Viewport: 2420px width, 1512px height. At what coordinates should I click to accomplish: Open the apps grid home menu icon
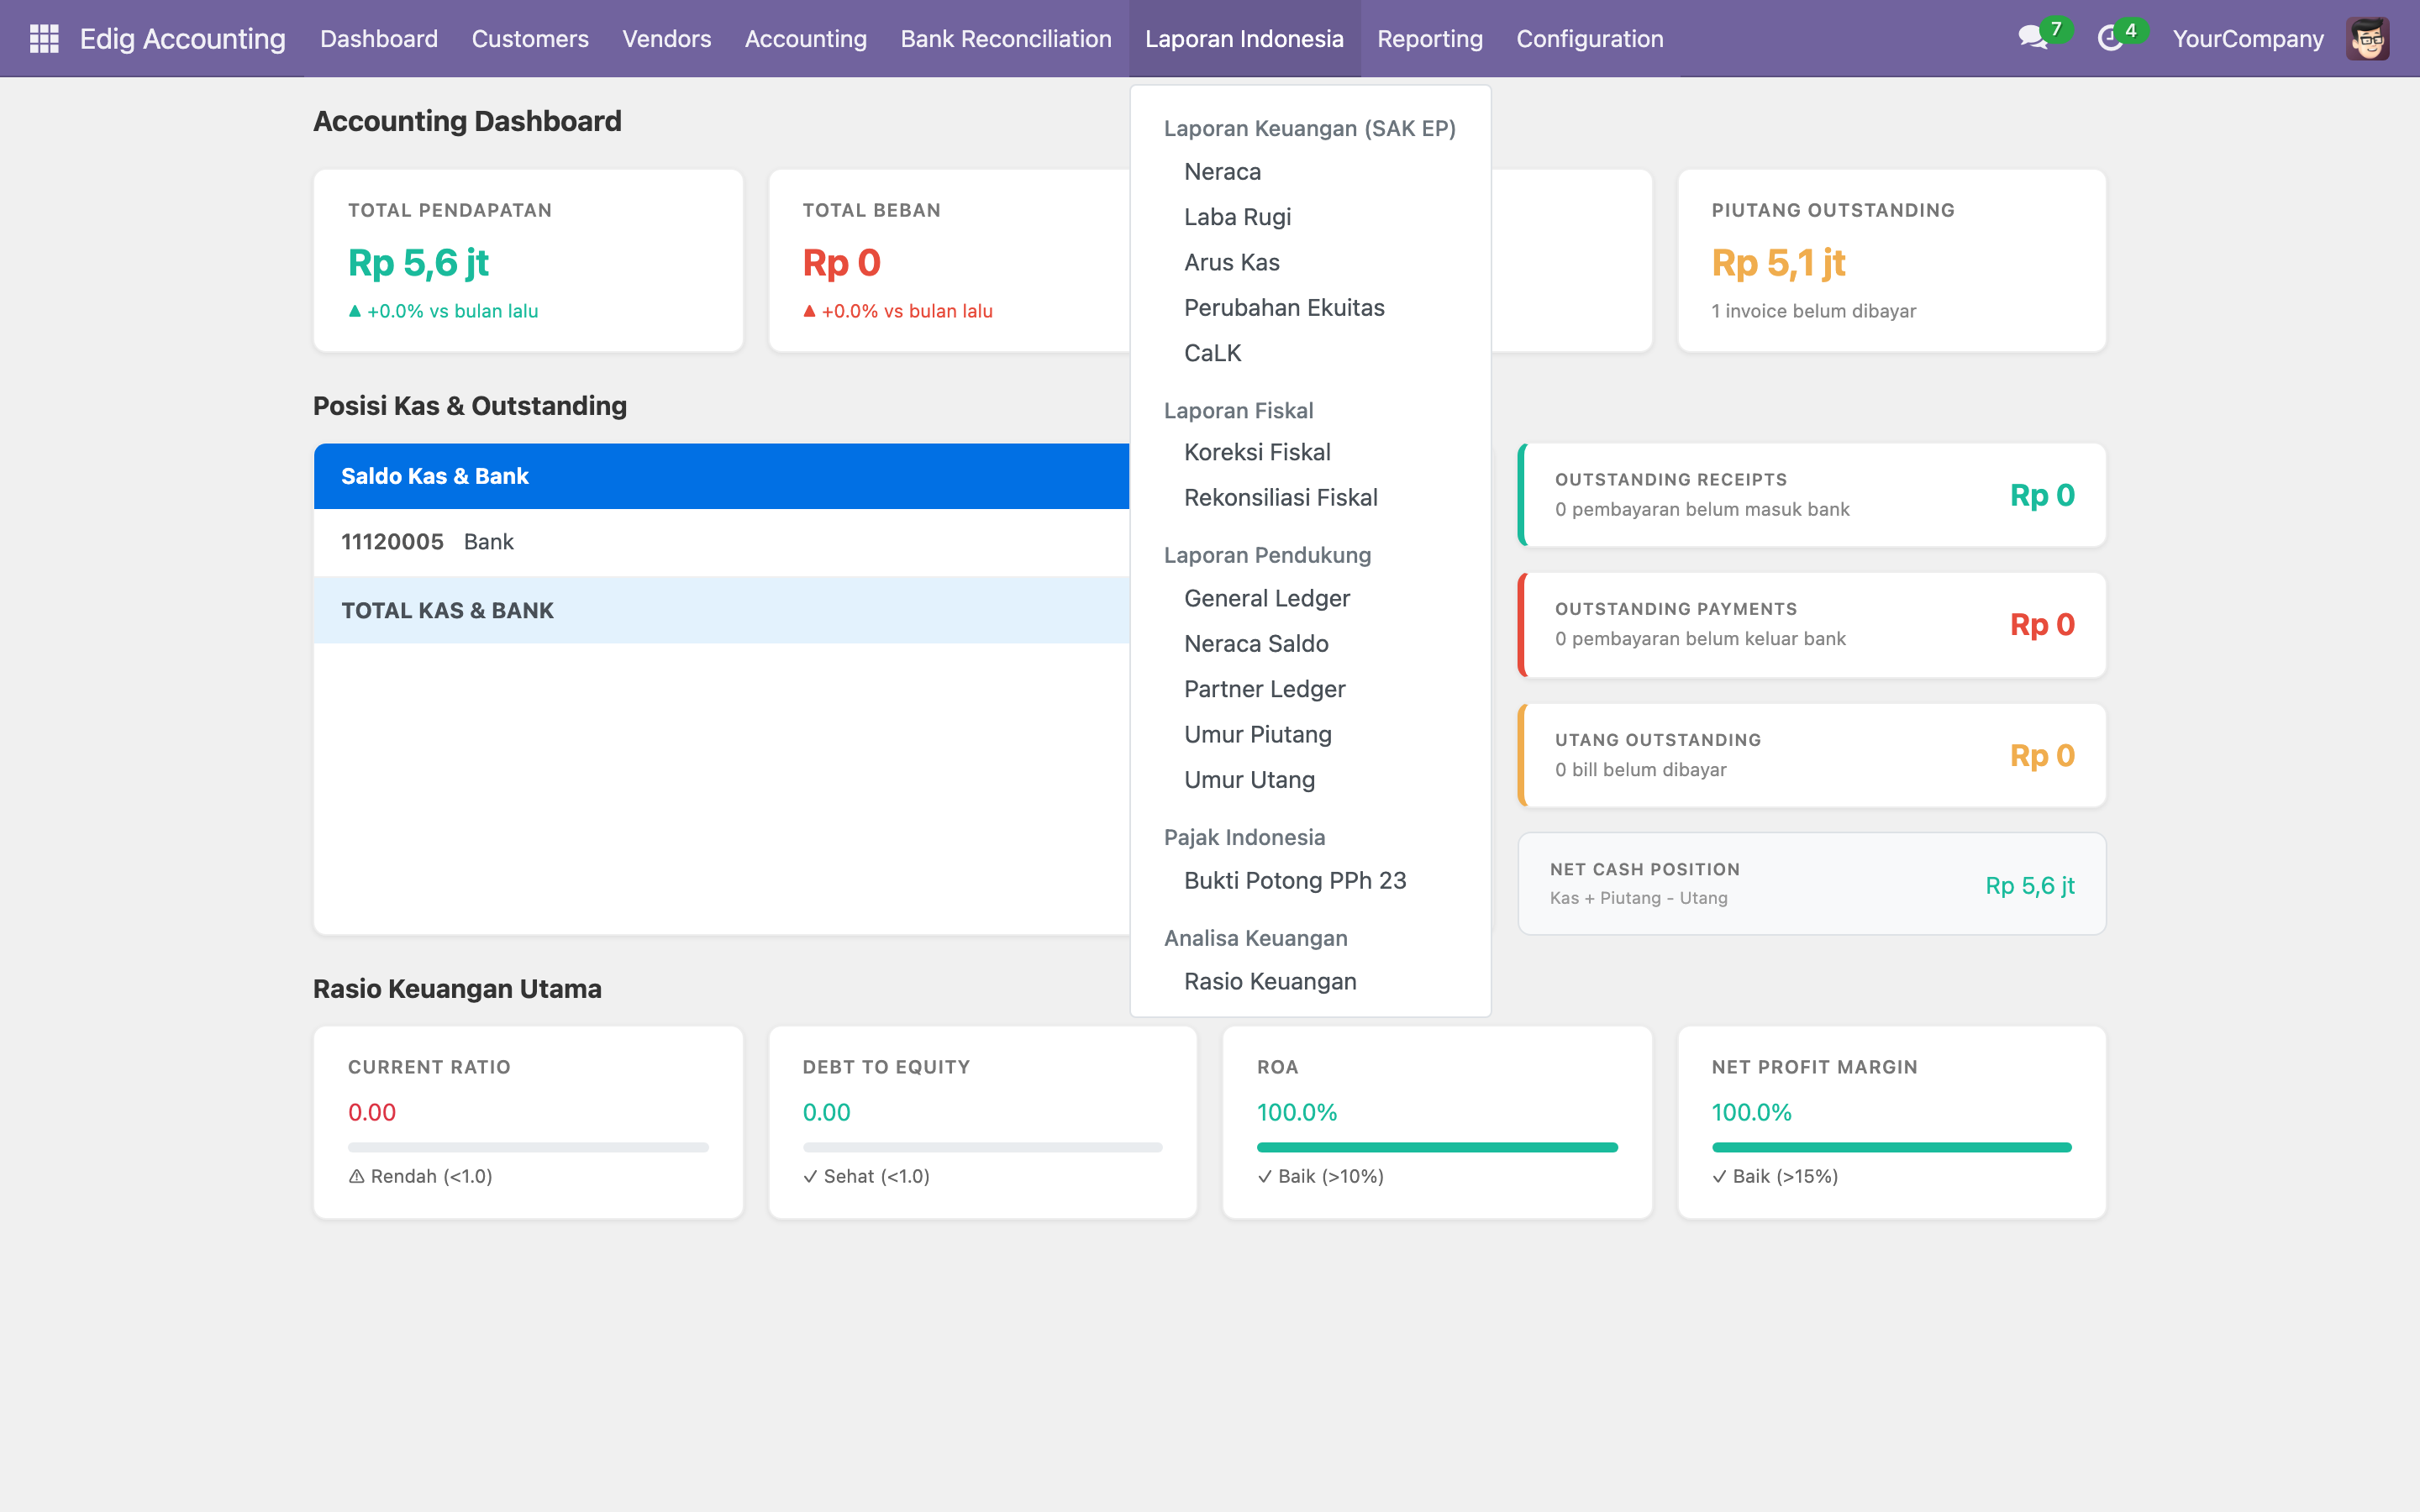click(x=44, y=38)
